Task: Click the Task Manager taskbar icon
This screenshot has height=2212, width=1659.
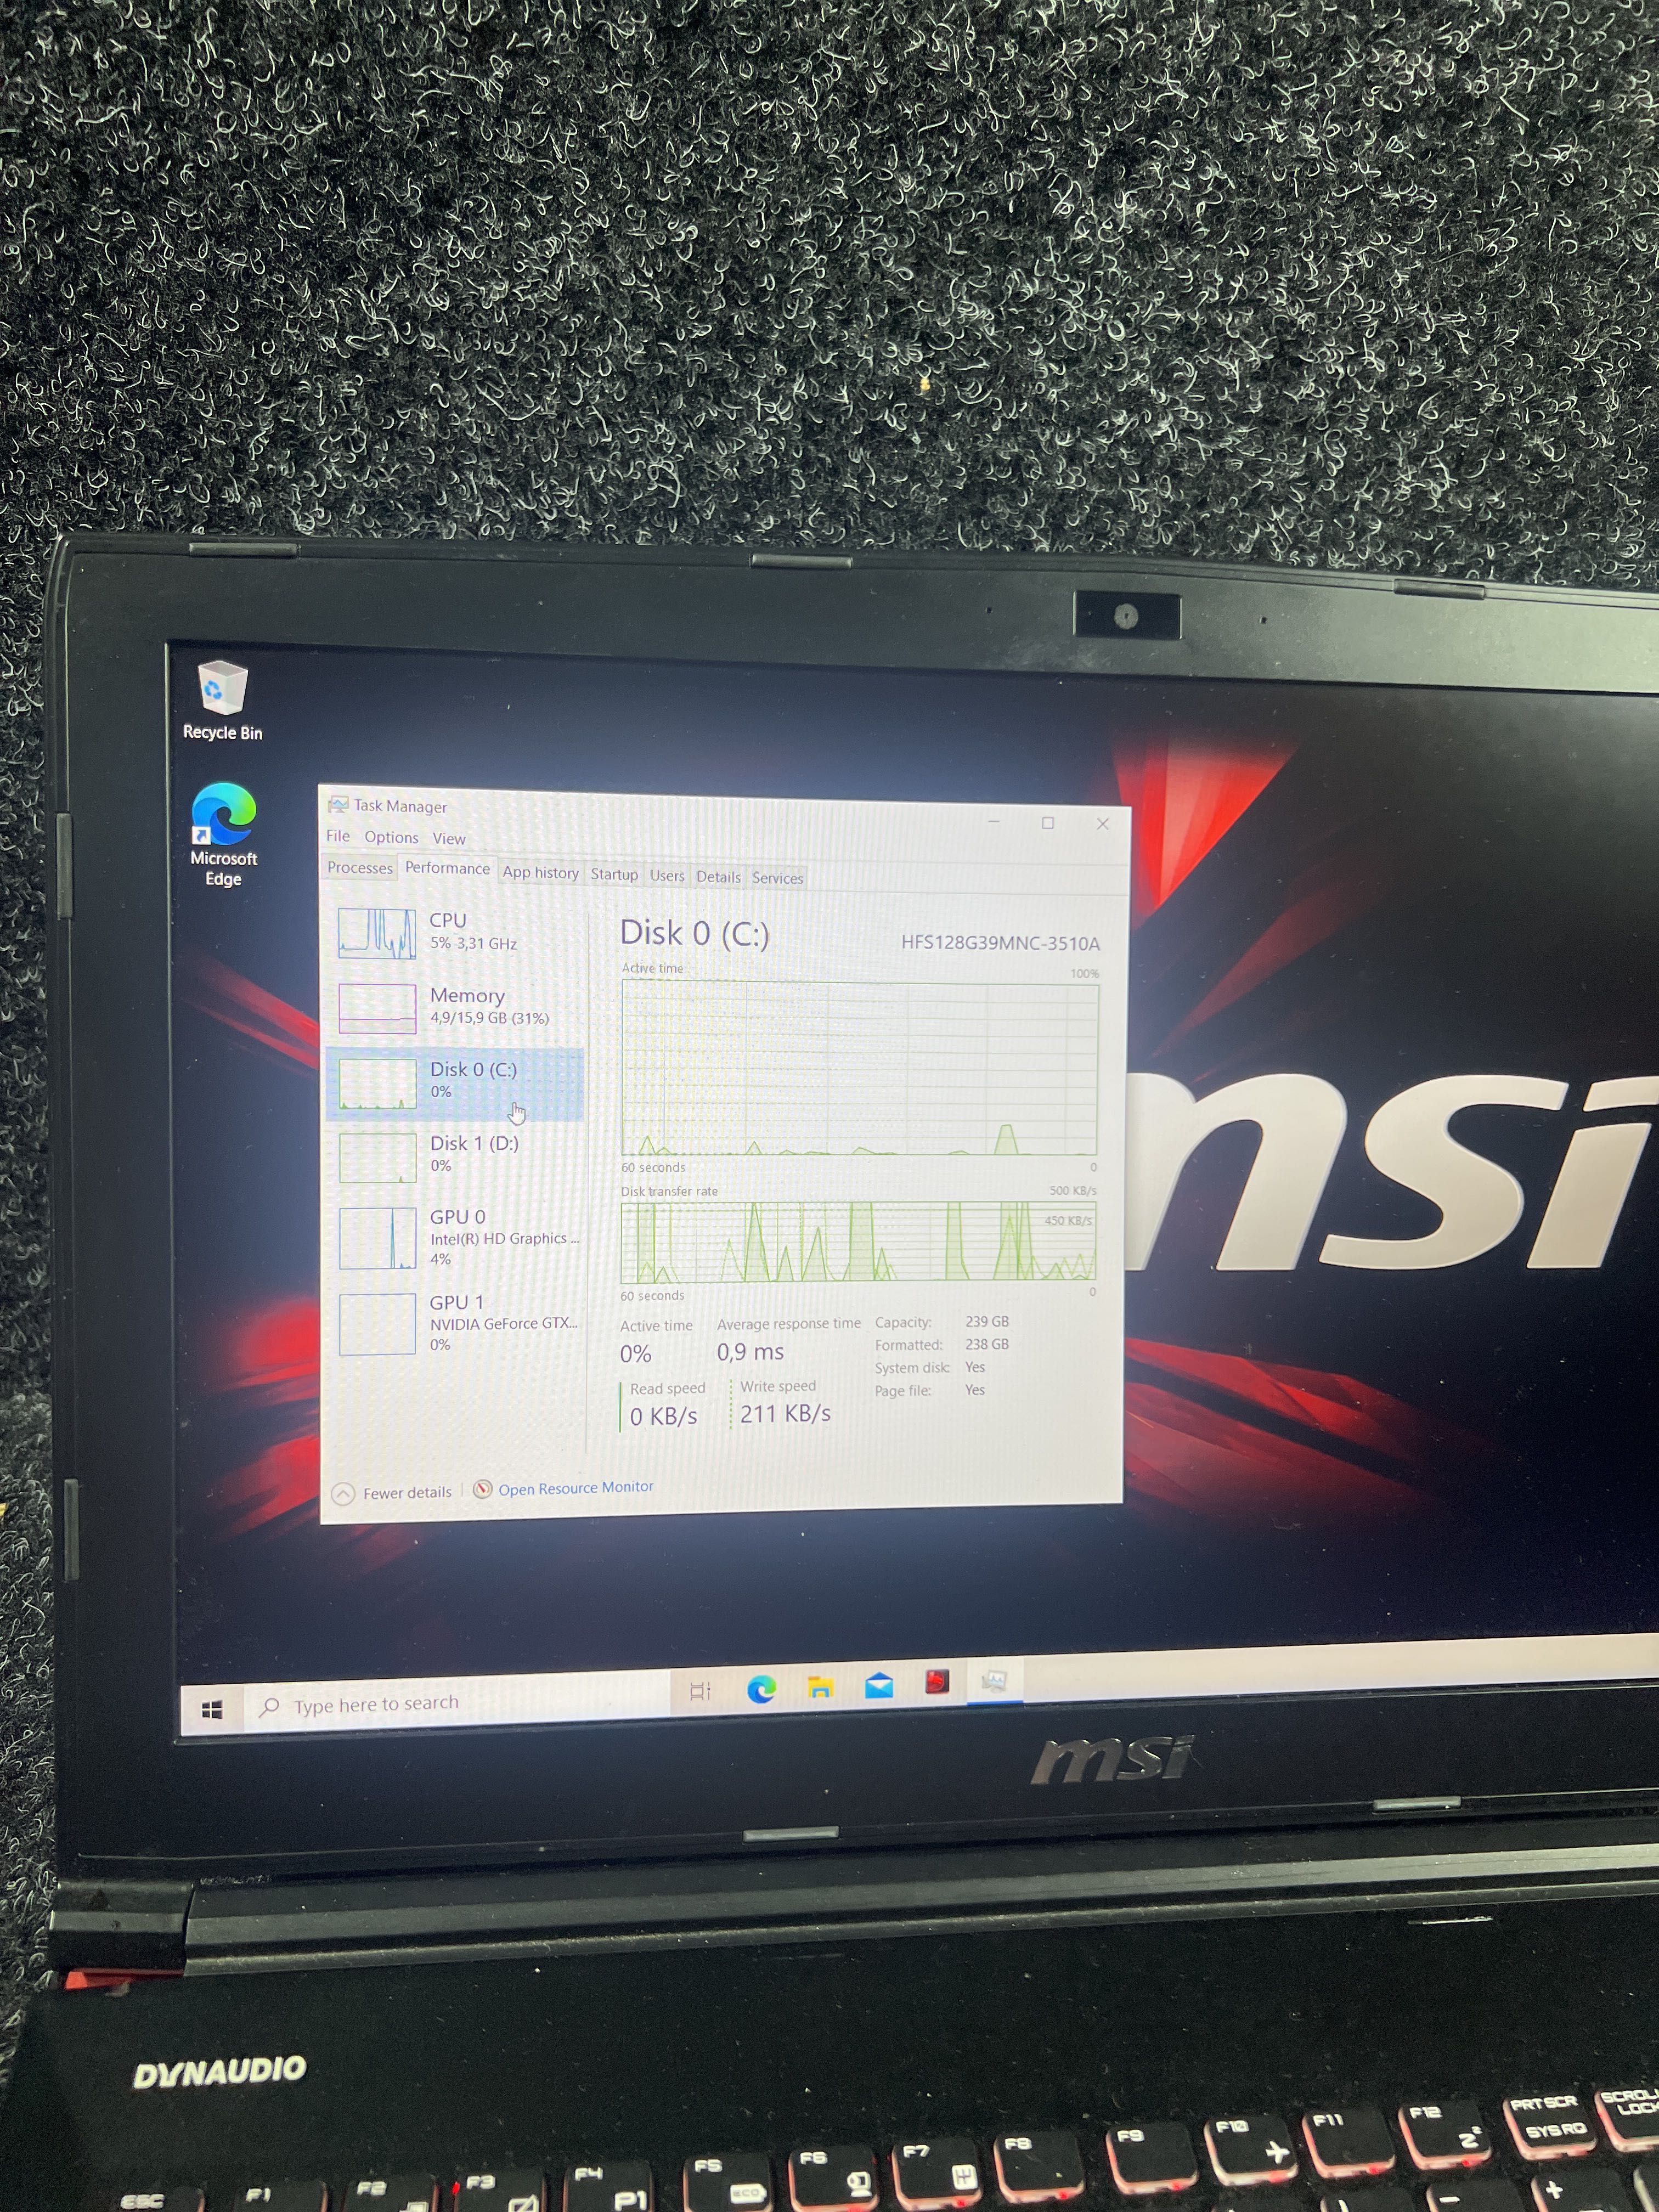Action: [x=994, y=1681]
